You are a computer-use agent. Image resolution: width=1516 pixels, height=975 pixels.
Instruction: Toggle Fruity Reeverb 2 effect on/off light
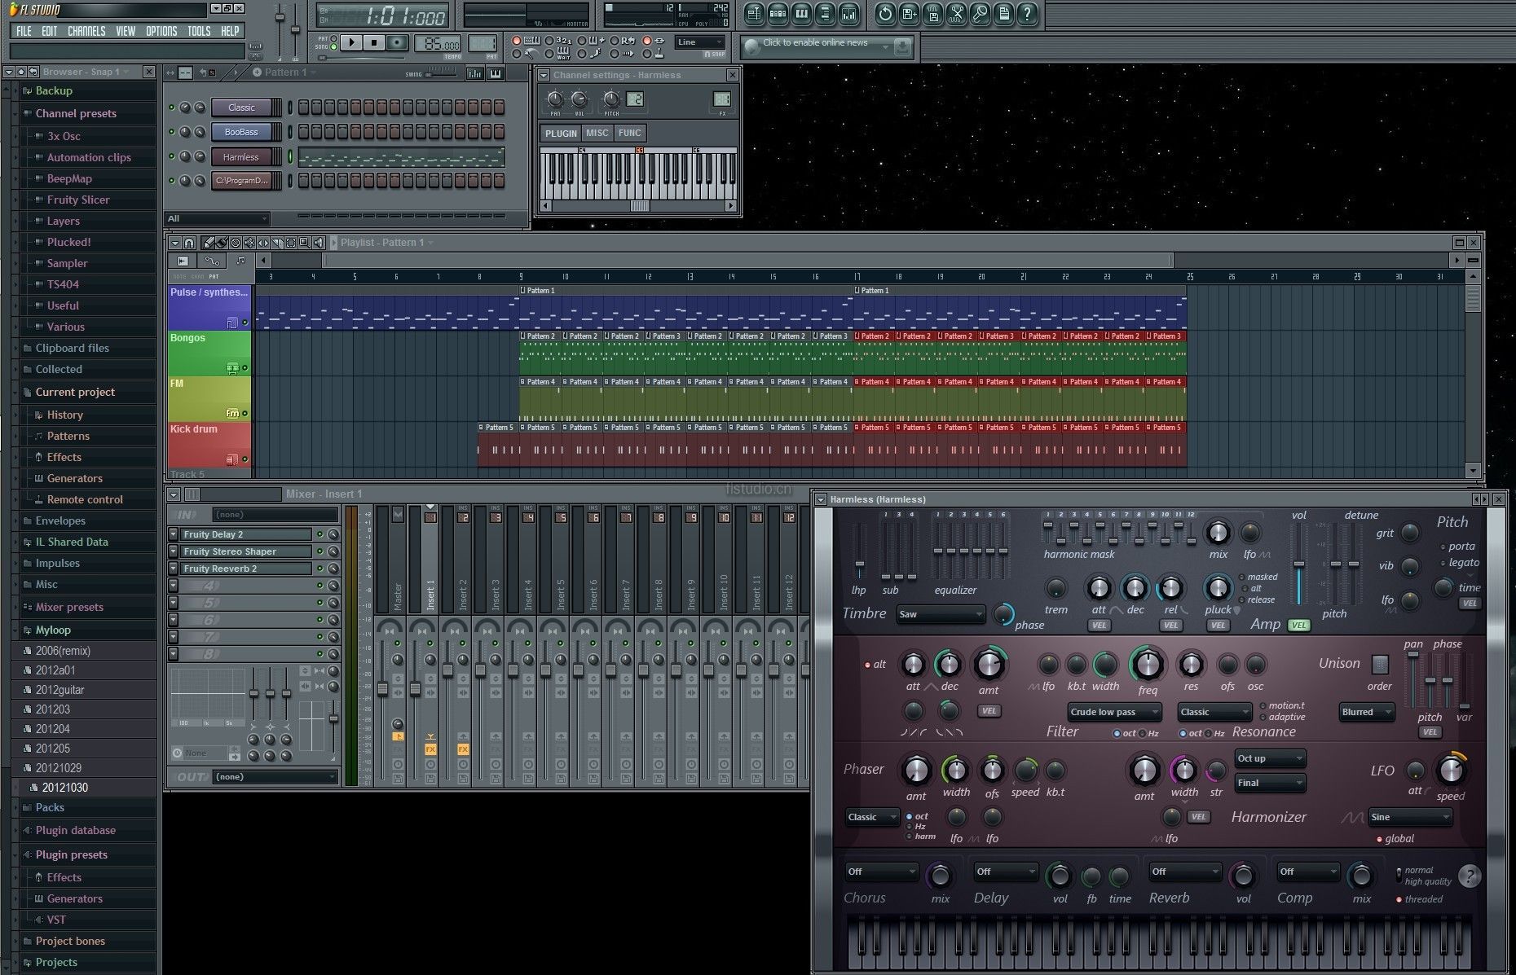click(x=320, y=569)
